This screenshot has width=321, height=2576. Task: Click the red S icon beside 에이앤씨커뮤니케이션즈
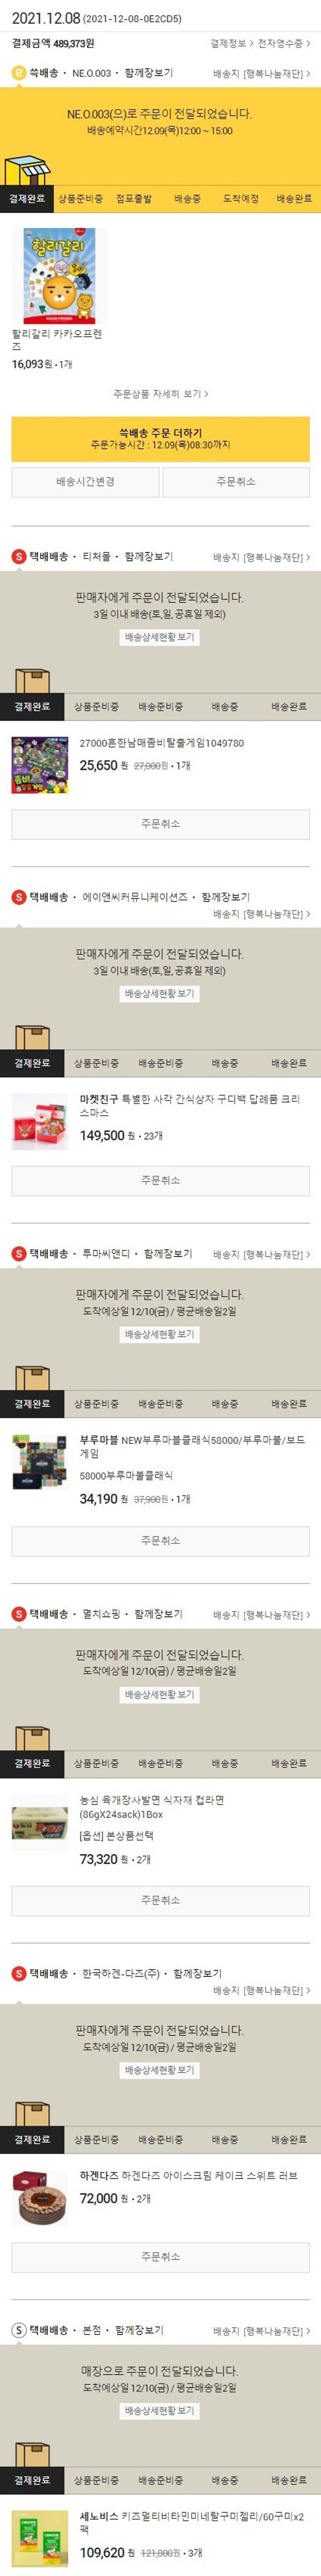coord(18,897)
